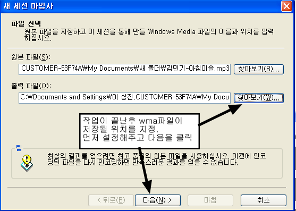
Task: Click the 원본 파일(S) label
Action: (x=31, y=57)
